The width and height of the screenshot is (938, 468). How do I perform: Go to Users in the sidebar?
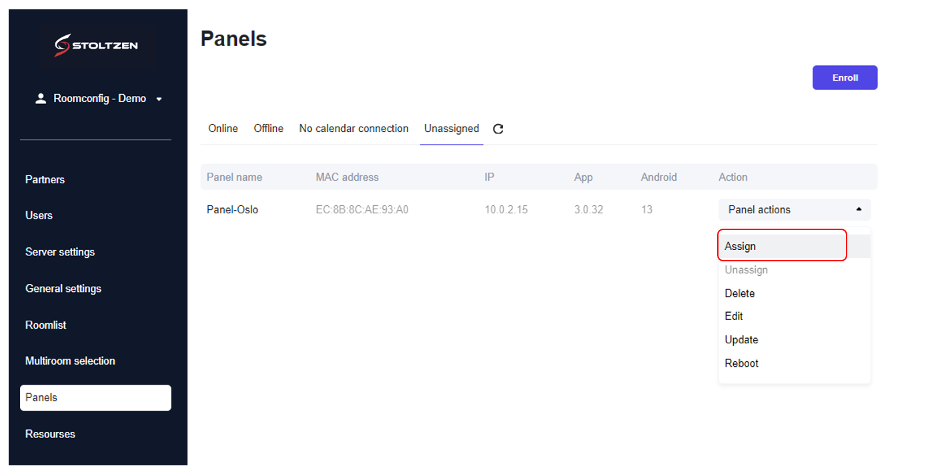tap(39, 215)
